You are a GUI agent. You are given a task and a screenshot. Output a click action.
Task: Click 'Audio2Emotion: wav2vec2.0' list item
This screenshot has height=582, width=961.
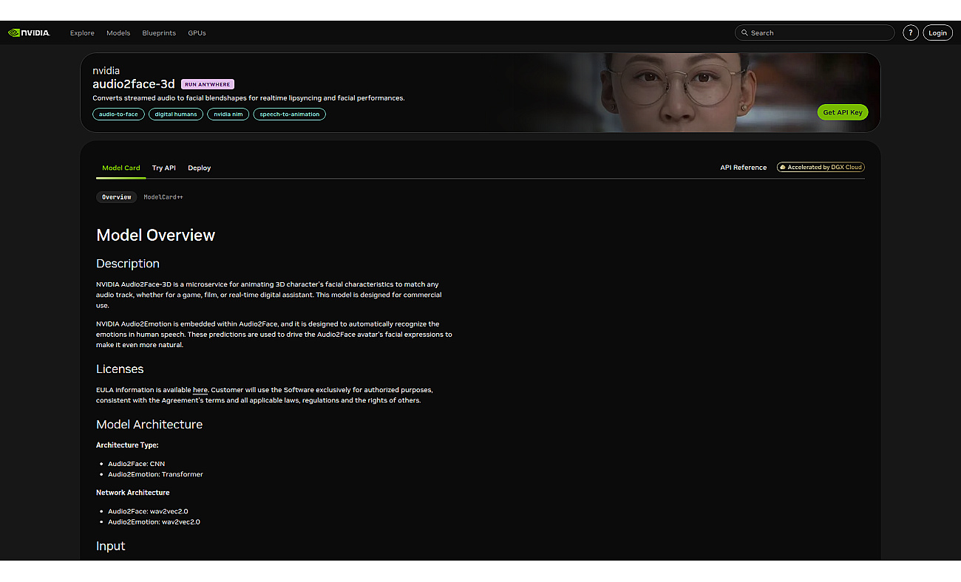click(x=154, y=521)
